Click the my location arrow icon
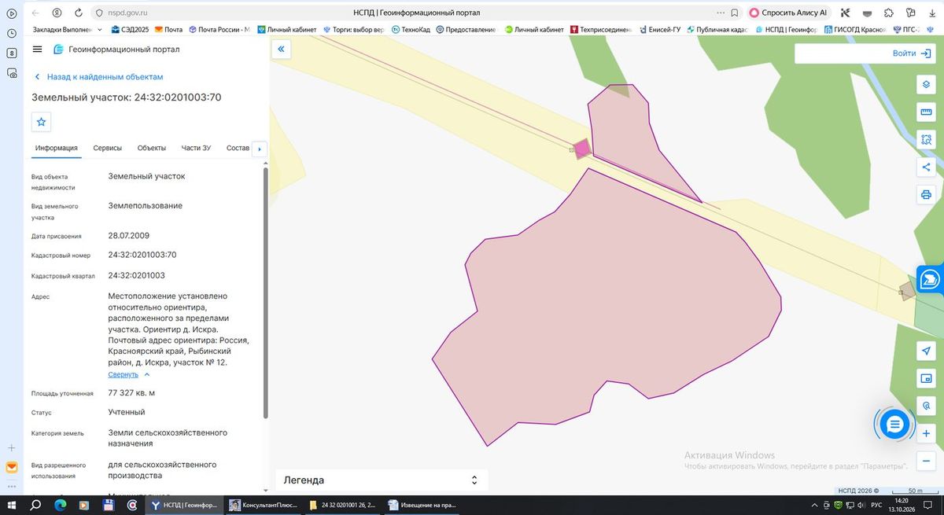The height and width of the screenshot is (515, 944). point(926,351)
